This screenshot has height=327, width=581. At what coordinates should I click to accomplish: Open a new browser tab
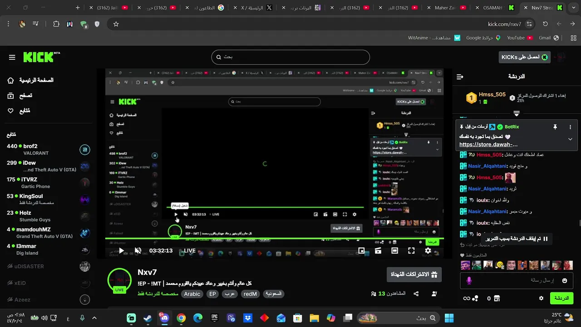78,8
